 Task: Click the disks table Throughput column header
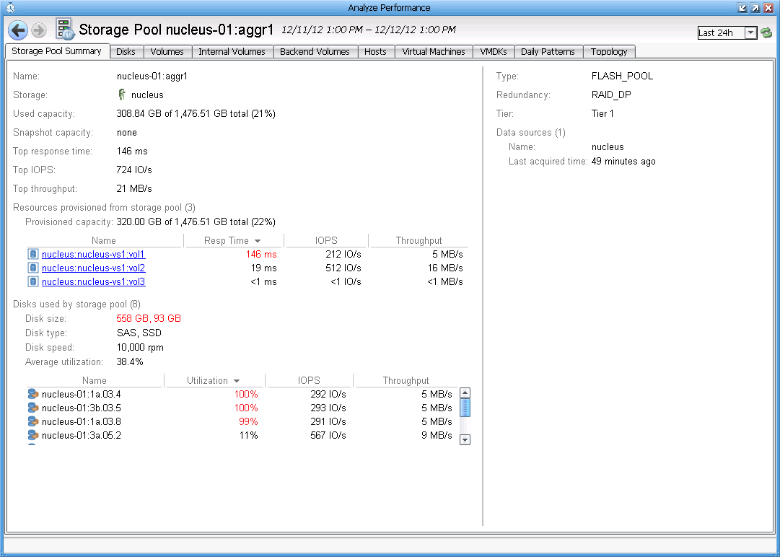406,380
